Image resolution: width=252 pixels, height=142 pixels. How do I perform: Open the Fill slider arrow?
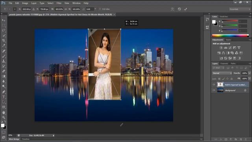249,79
